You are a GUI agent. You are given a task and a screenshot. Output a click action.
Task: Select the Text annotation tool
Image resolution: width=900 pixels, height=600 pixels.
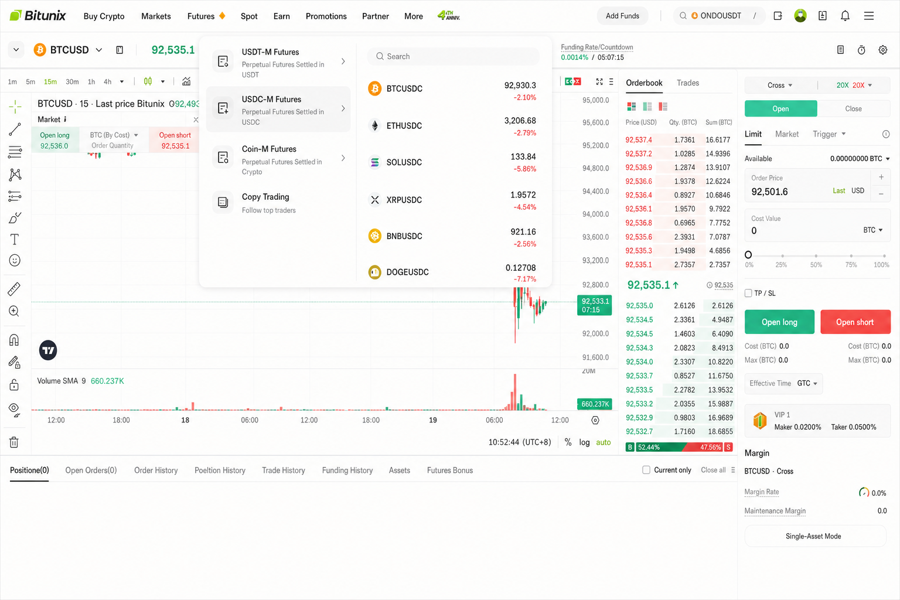[x=15, y=239]
